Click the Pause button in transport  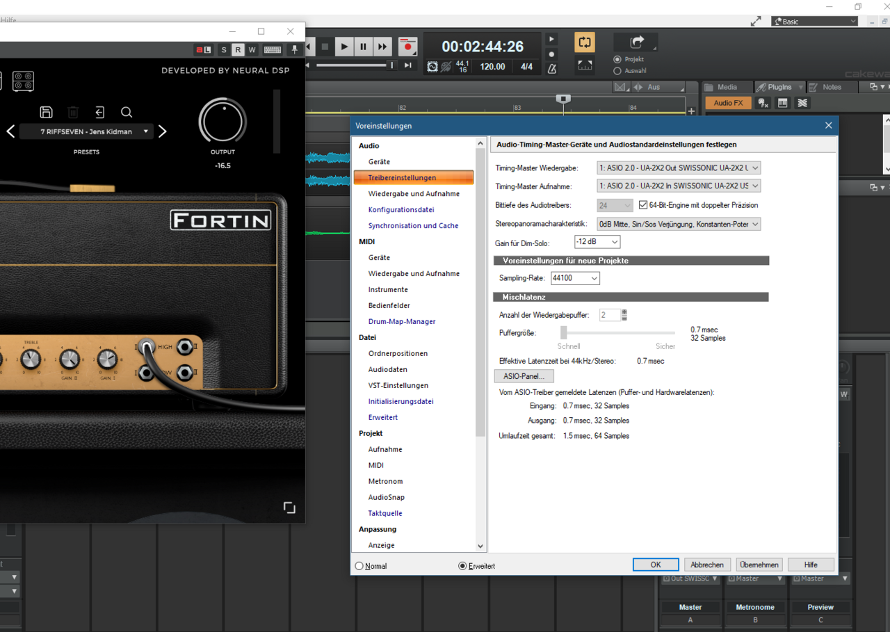click(x=363, y=47)
